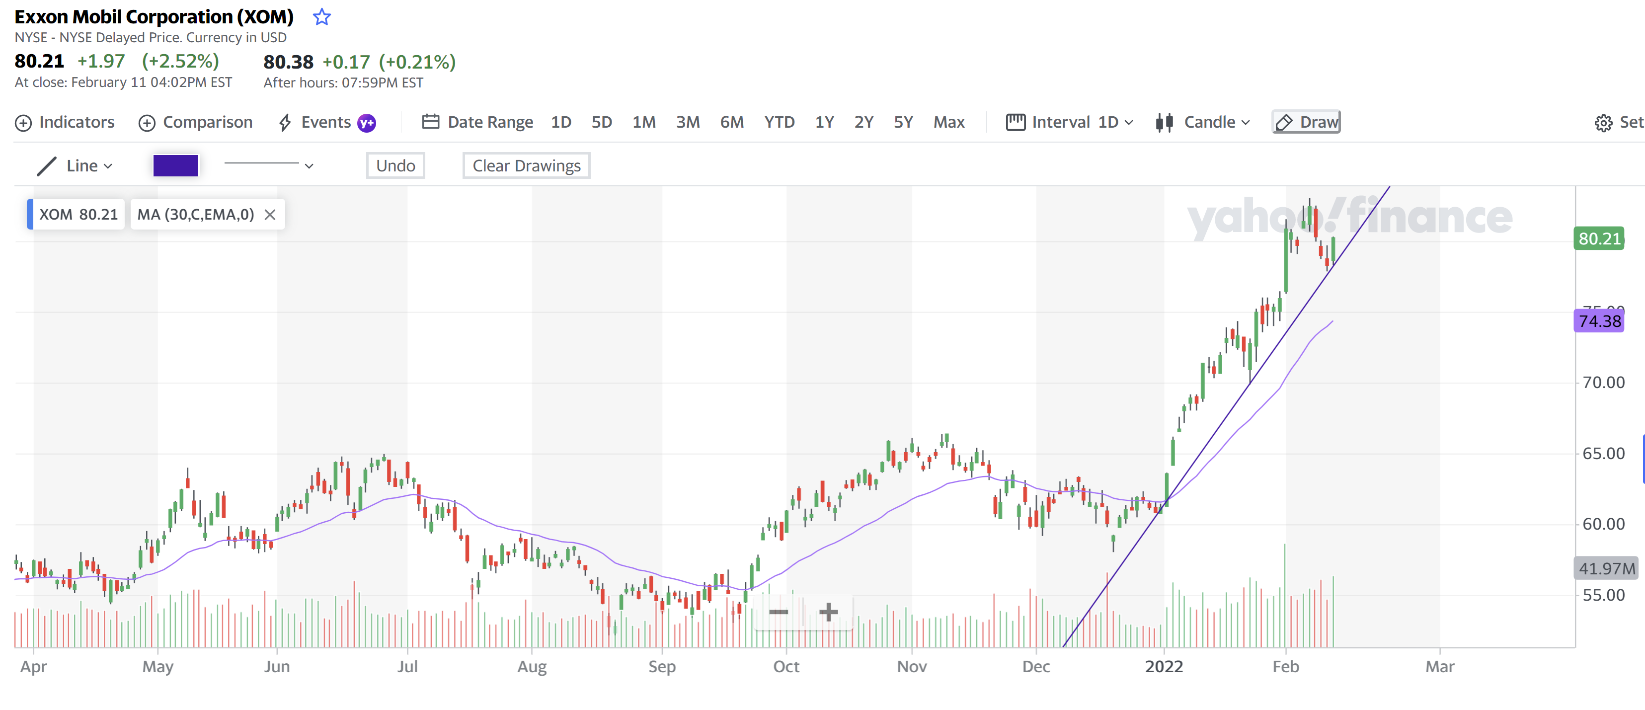
Task: Click the Apr label on the time axis
Action: click(x=33, y=667)
